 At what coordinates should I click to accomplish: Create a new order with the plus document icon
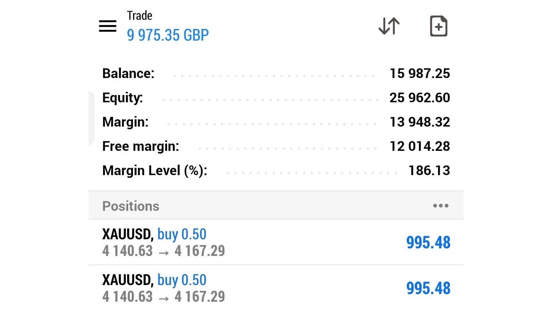click(x=439, y=26)
